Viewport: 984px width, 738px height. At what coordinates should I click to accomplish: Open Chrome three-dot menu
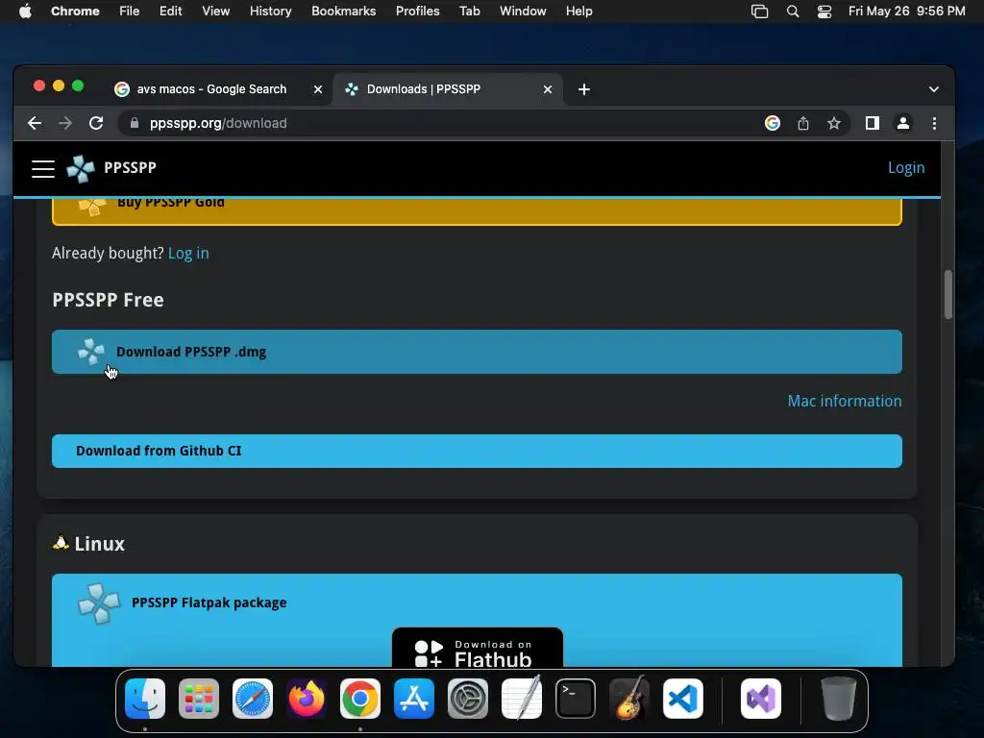click(934, 123)
